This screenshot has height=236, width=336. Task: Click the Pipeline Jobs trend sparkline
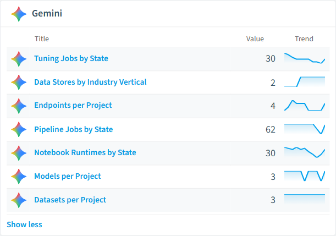[x=305, y=129]
